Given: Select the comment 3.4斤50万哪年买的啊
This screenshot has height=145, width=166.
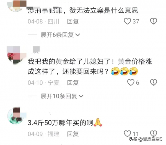Looking at the screenshot, I should [65, 123].
